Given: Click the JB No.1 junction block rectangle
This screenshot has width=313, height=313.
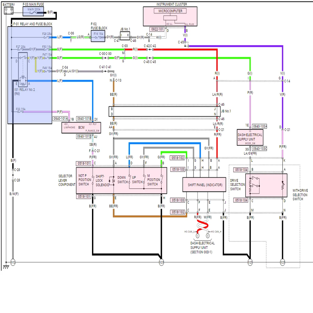Looking at the screenshot, I should (165, 111).
